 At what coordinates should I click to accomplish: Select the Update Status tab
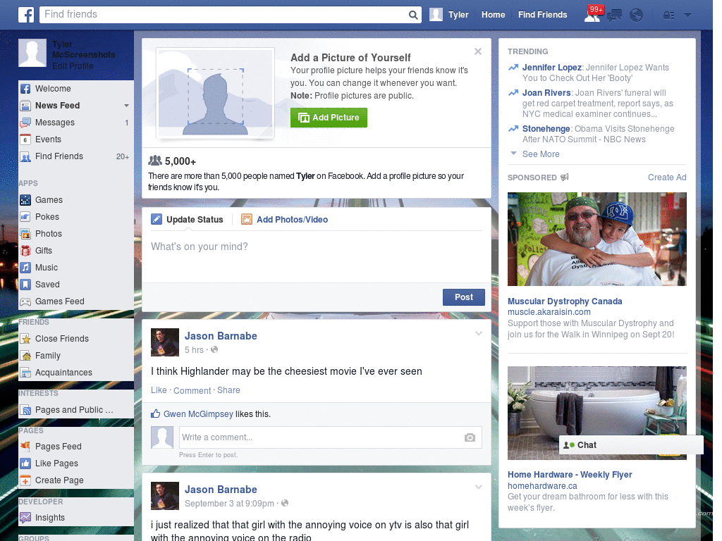coord(188,220)
